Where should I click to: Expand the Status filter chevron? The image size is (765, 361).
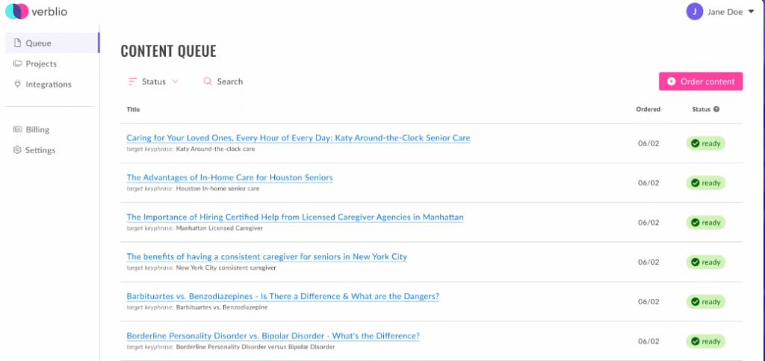click(x=175, y=81)
